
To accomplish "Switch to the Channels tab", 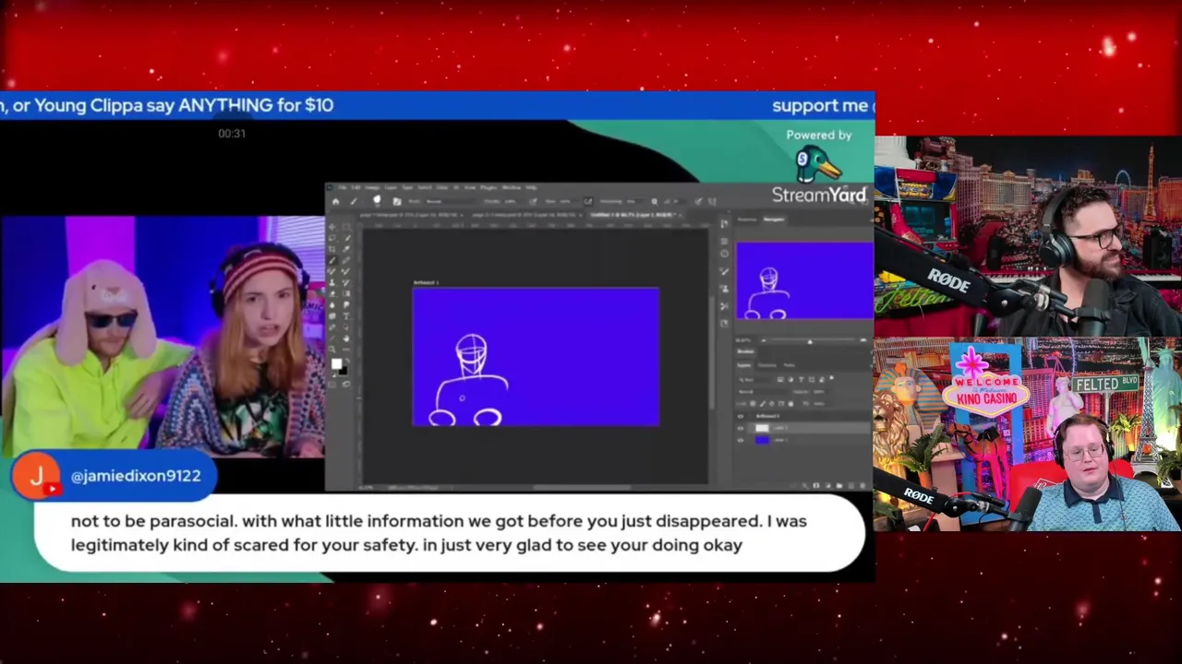I will point(767,365).
